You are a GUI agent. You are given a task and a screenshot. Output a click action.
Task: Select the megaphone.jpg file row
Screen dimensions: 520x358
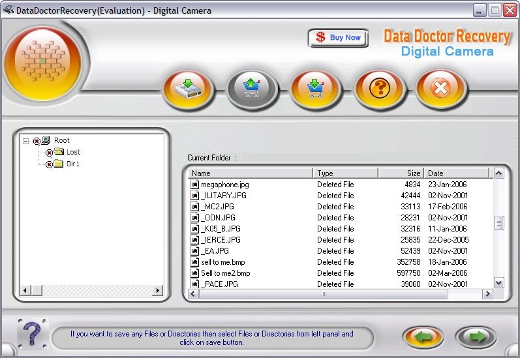point(224,185)
